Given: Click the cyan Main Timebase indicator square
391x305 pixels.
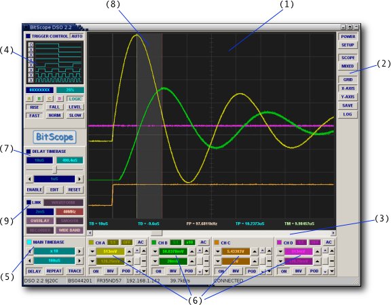Looking at the screenshot, I should pyautogui.click(x=29, y=242).
